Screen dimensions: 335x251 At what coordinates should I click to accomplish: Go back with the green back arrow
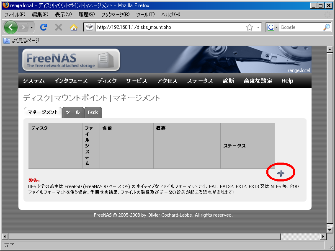click(x=11, y=27)
